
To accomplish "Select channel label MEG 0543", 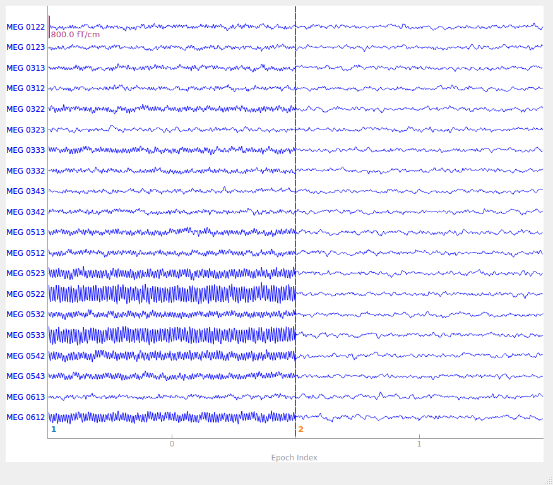I will (26, 376).
